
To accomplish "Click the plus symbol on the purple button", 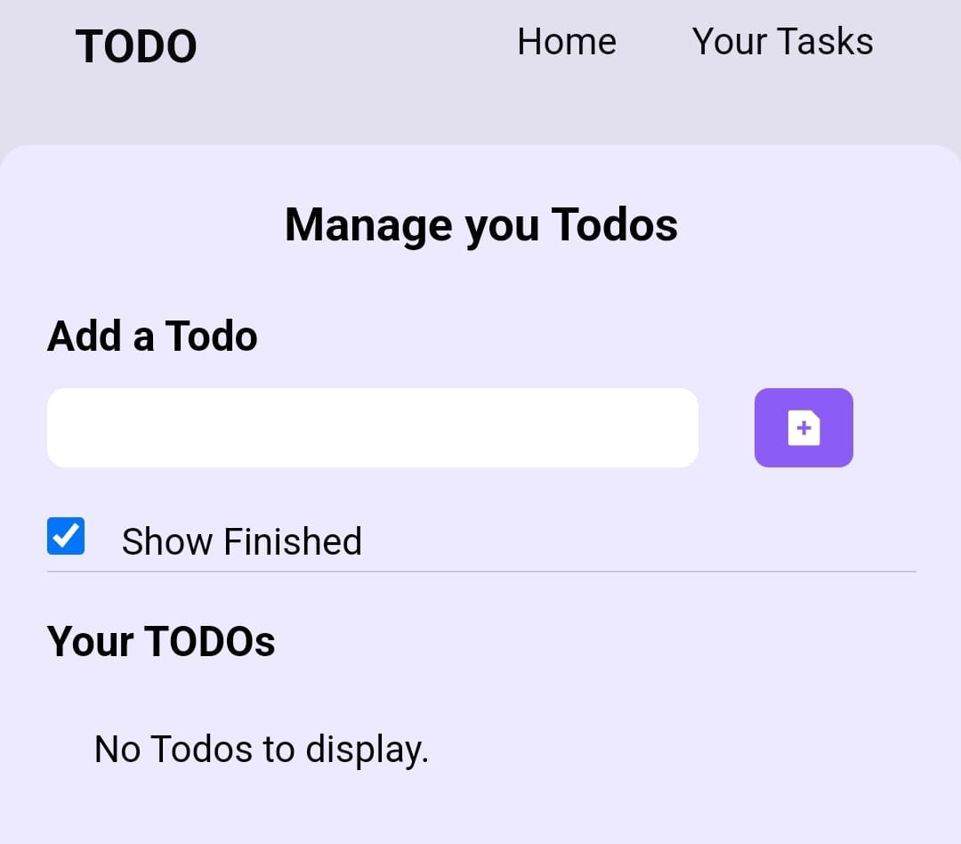I will pos(804,428).
